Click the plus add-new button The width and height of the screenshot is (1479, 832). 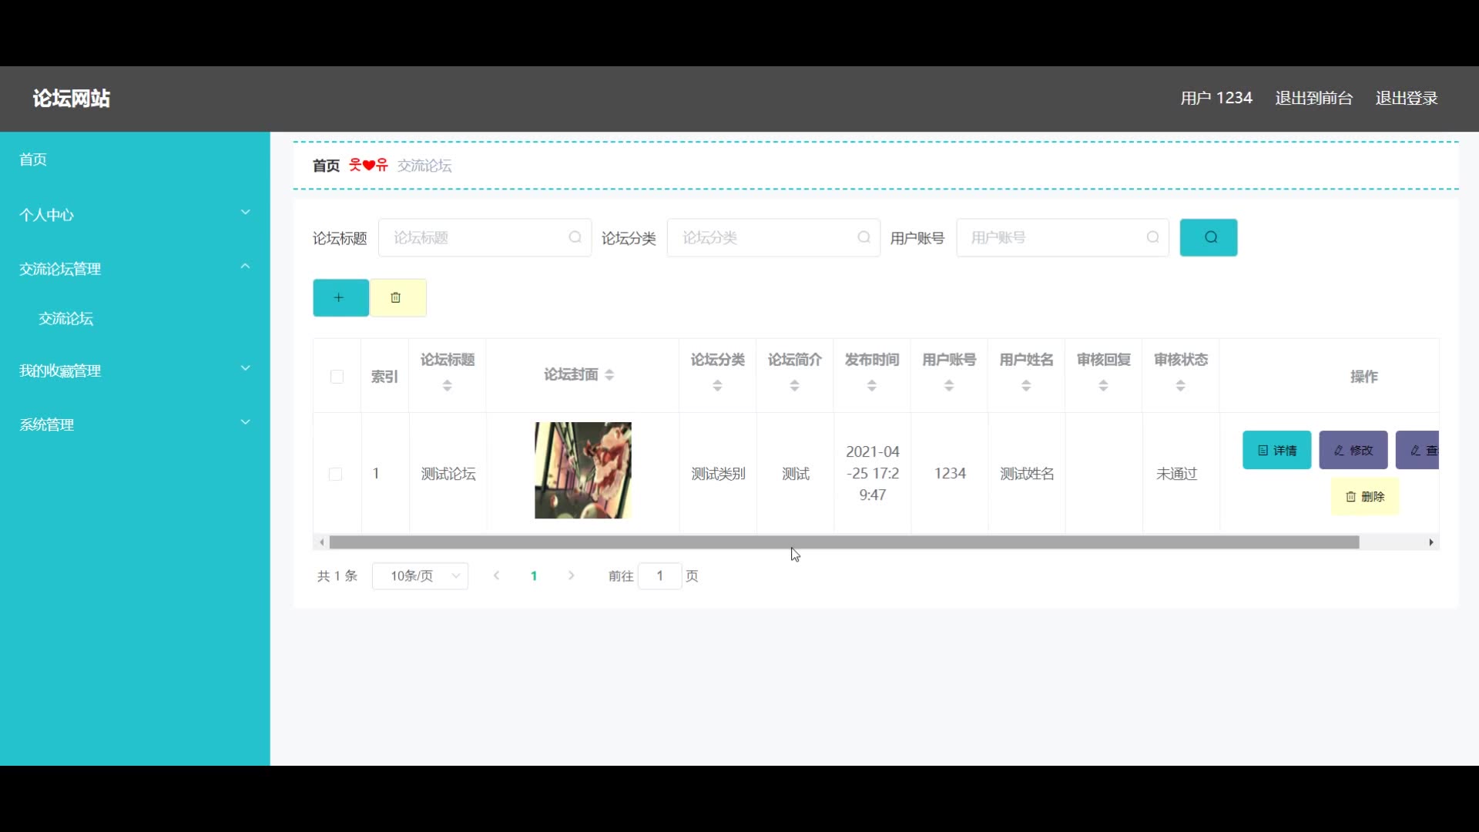tap(340, 298)
